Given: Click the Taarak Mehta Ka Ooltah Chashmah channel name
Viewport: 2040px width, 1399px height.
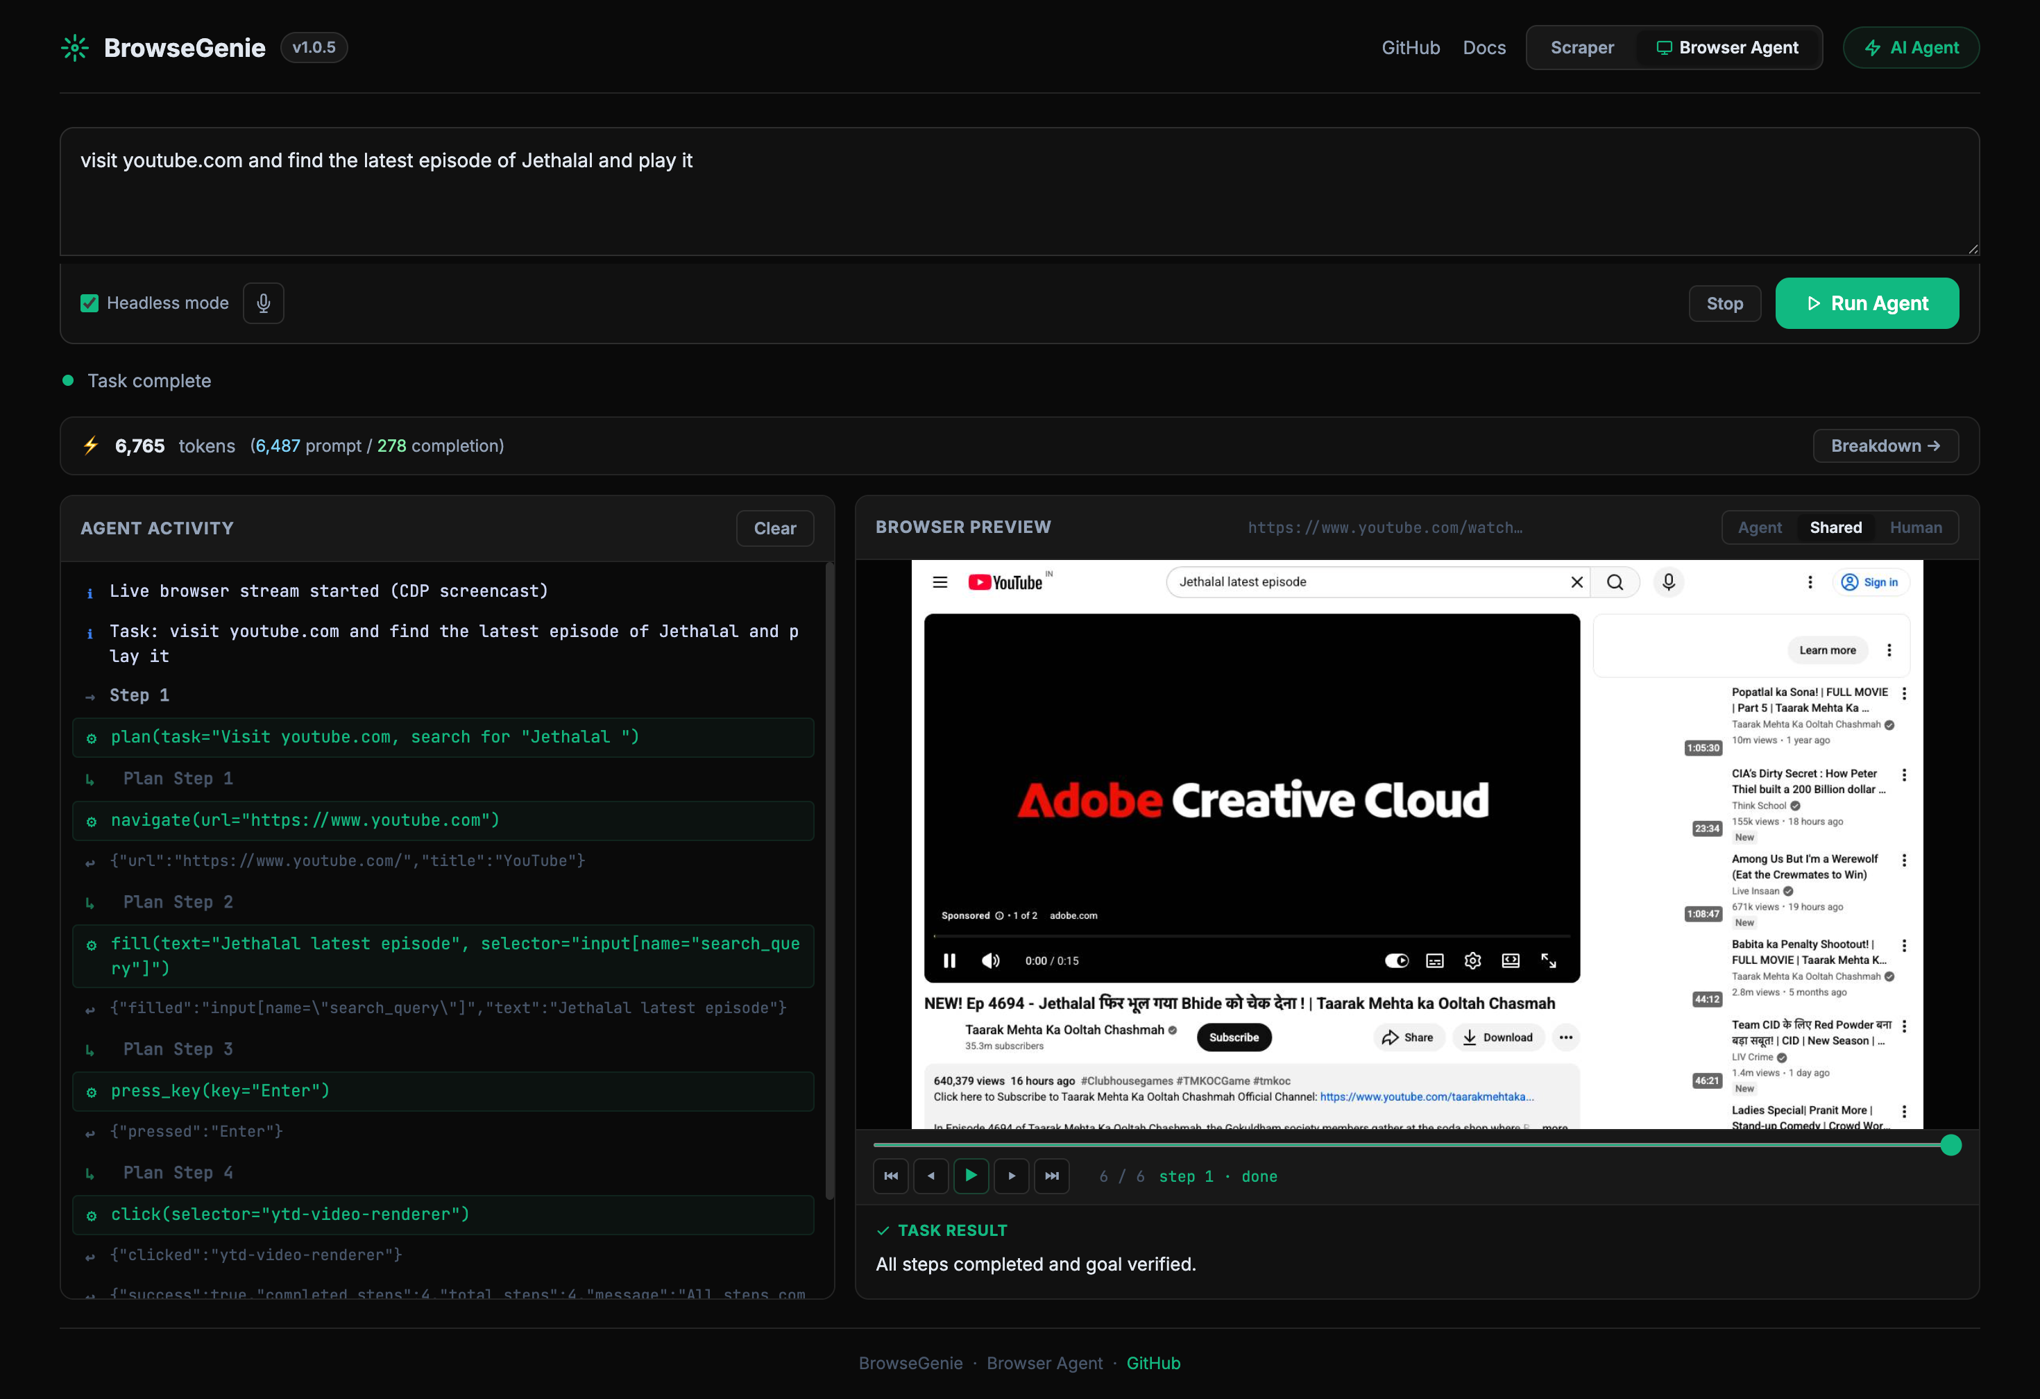Looking at the screenshot, I should pyautogui.click(x=1065, y=1030).
